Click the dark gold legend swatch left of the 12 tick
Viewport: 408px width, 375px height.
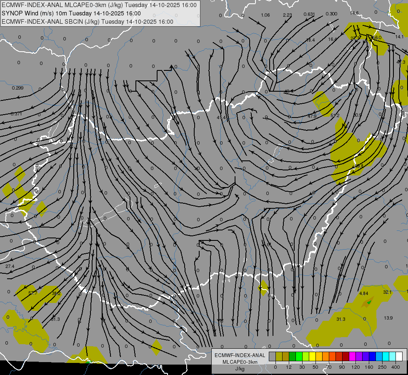(x=285, y=357)
